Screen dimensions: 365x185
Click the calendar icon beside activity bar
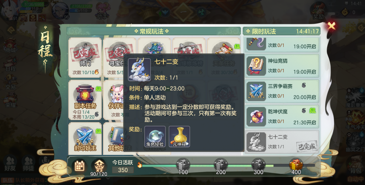79,166
